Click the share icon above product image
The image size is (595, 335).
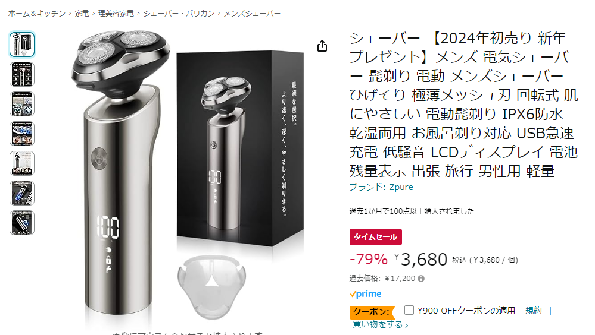click(x=322, y=46)
